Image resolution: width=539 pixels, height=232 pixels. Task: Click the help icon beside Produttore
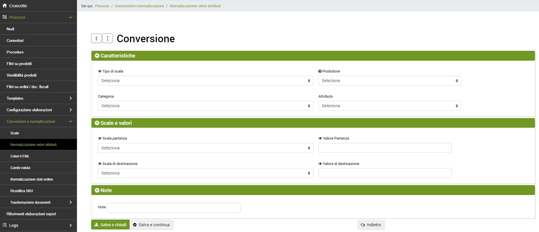coord(320,71)
